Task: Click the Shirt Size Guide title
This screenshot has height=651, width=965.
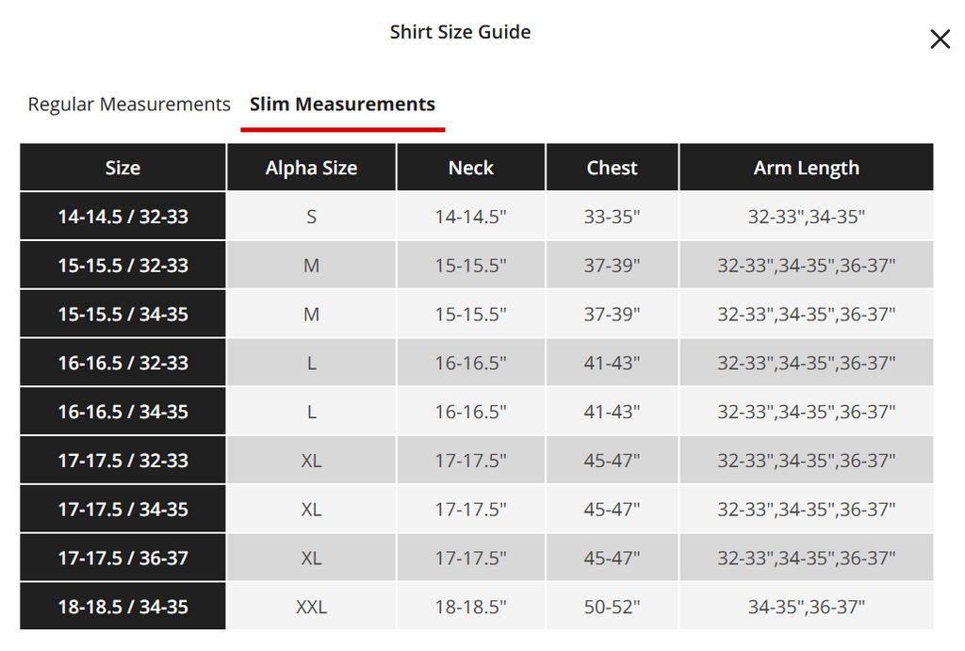Action: coord(460,32)
